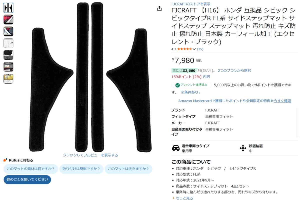This screenshot has width=300, height=203.
Task: Ask Rufus このマットの素材は何ですか？
Action: click(31, 169)
